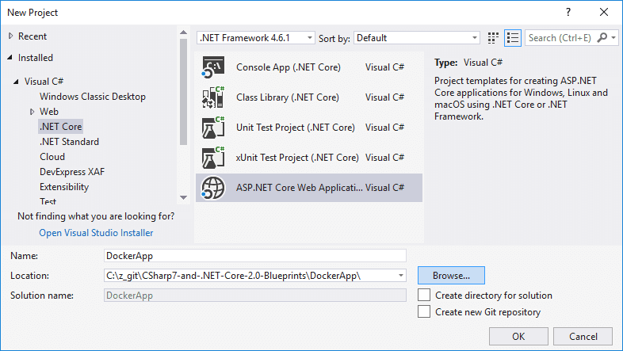Collapse the Installed node
Screen dimensions: 623x351
[10, 58]
